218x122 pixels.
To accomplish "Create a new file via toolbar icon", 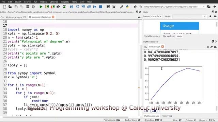I will pos(4,7).
